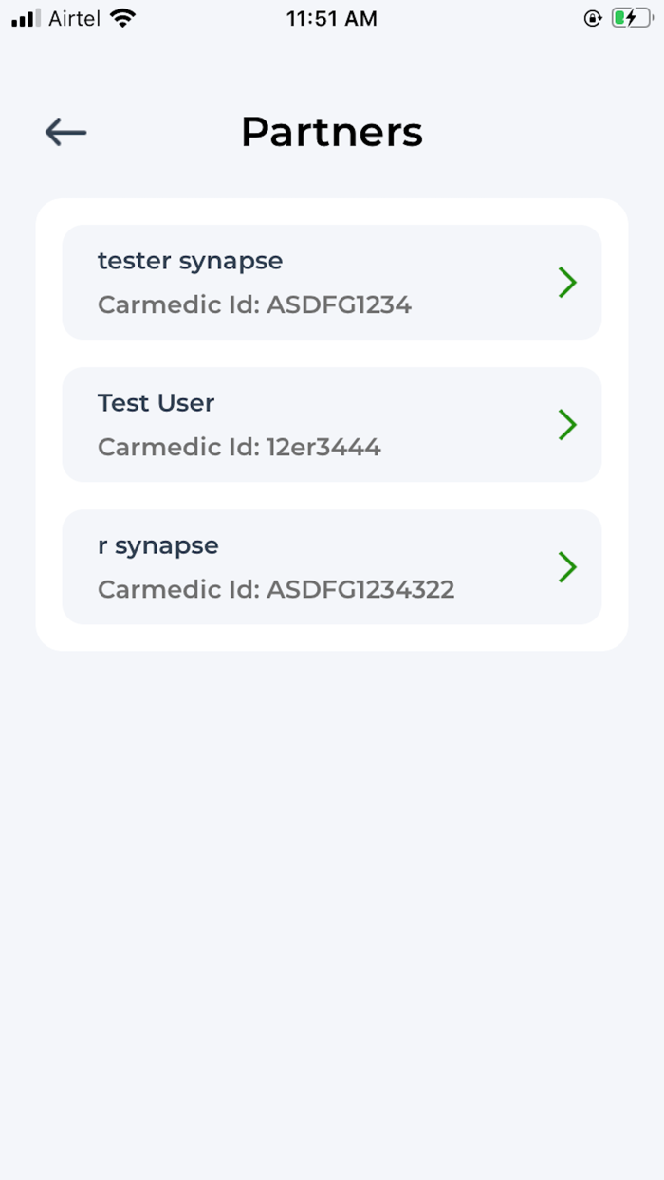Tap the charging battery icon
The height and width of the screenshot is (1180, 664).
(x=631, y=17)
